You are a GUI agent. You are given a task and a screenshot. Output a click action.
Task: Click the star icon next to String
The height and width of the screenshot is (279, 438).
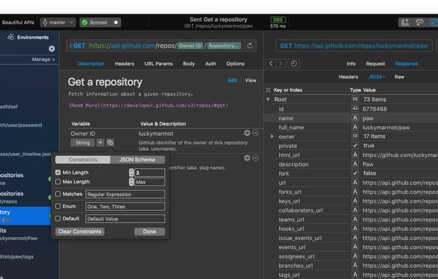(100, 142)
